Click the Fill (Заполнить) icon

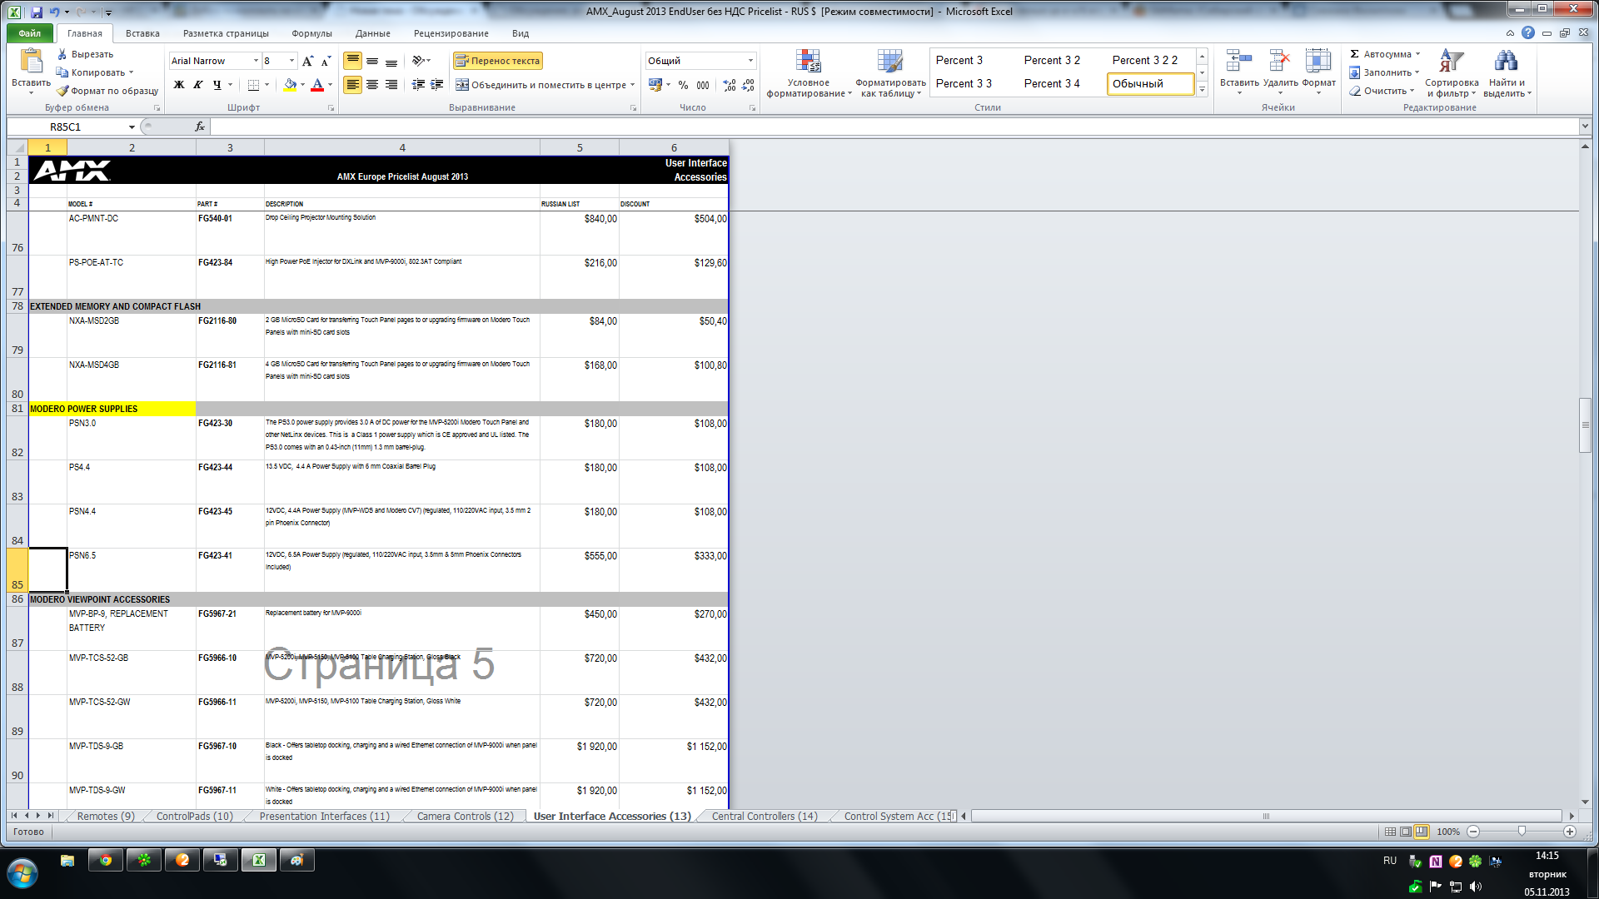click(1355, 72)
